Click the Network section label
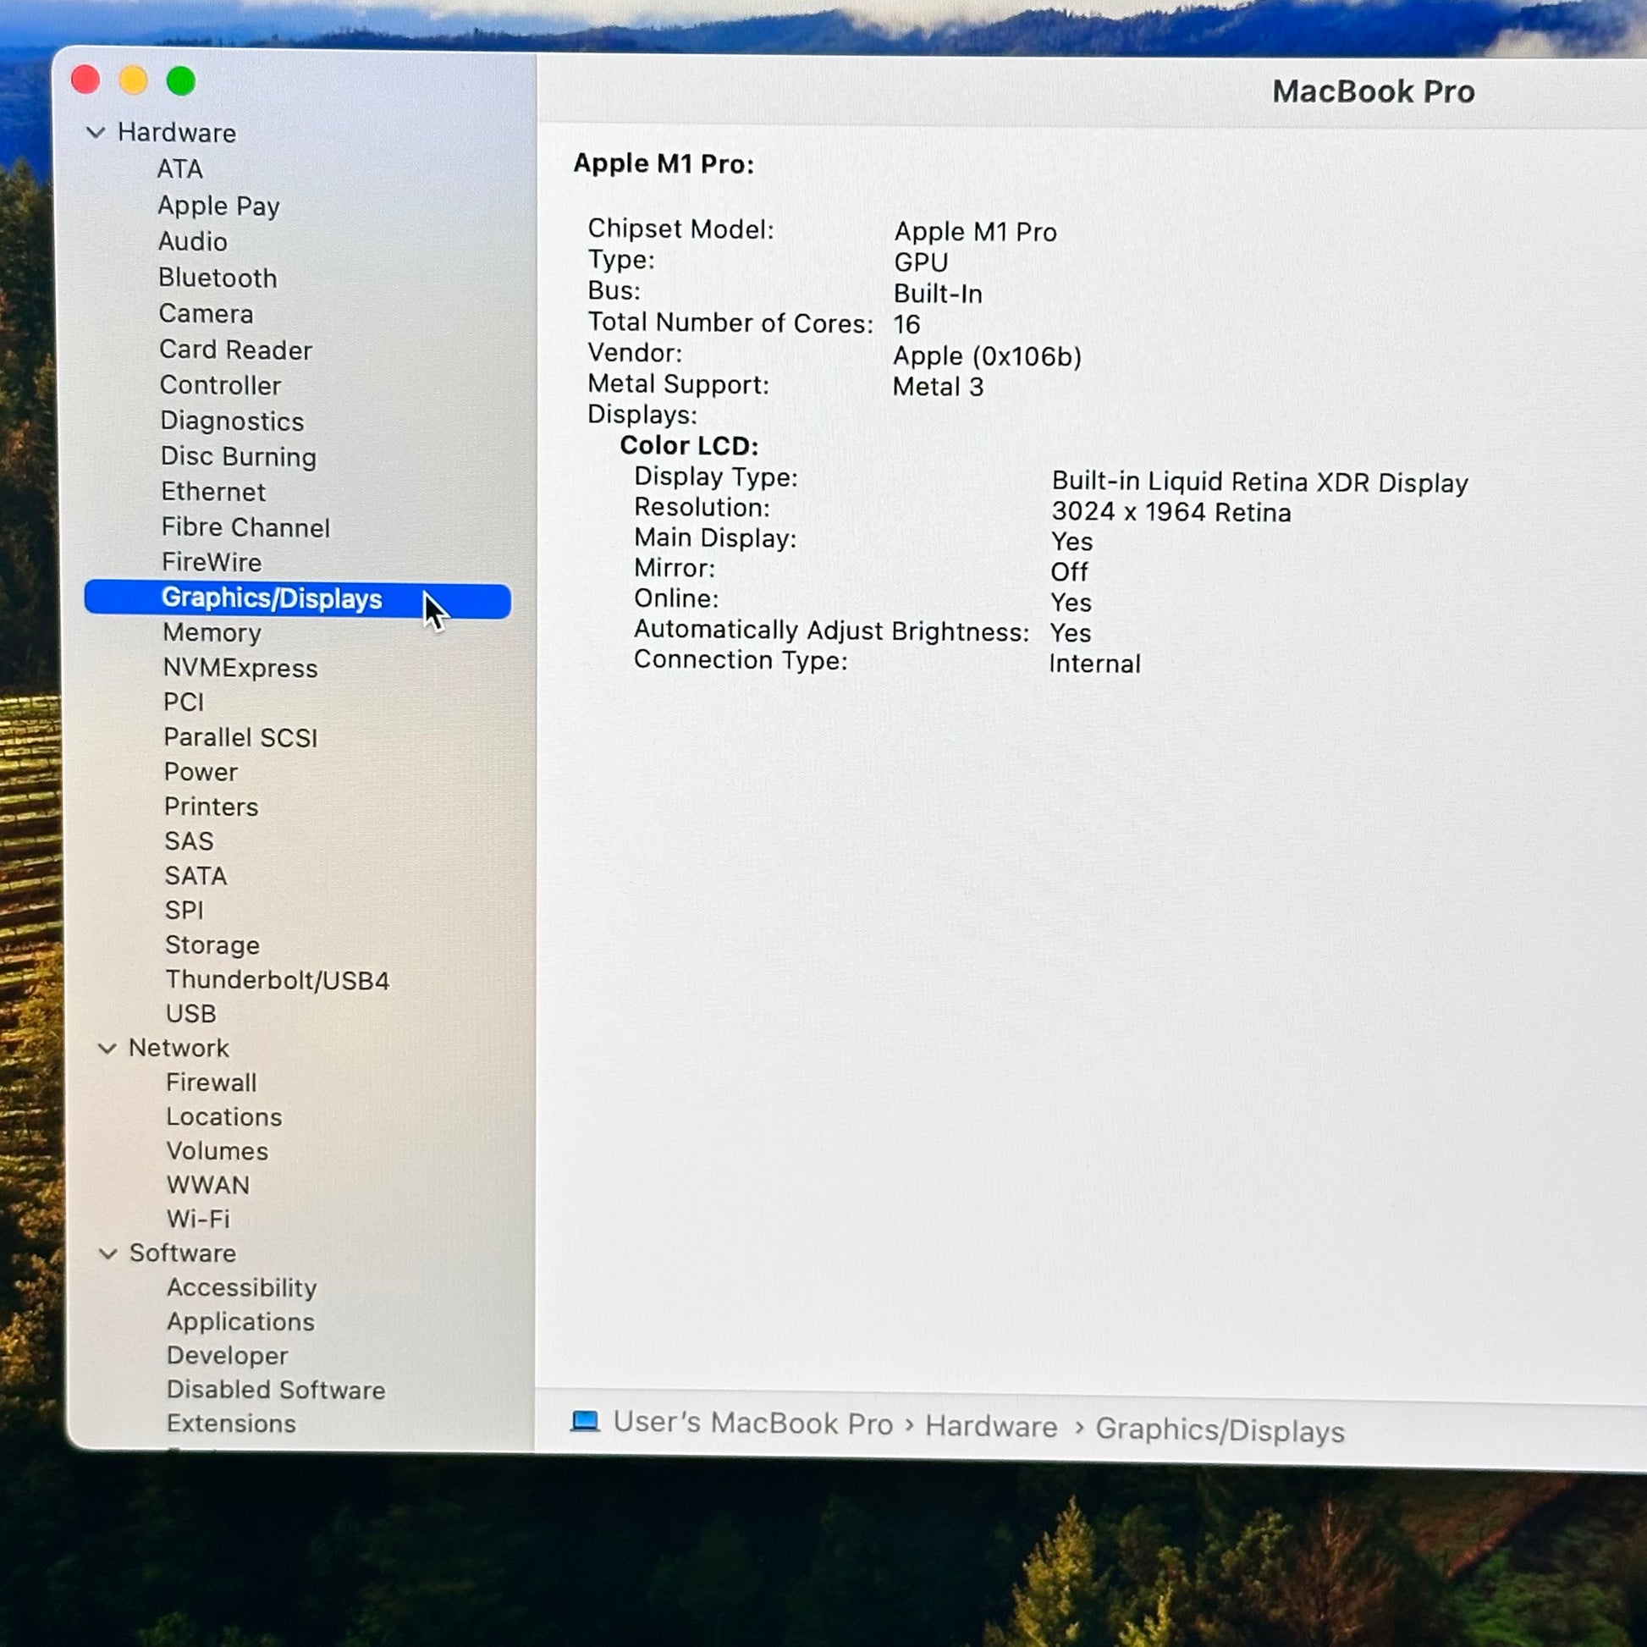Viewport: 1647px width, 1647px height. pyautogui.click(x=179, y=1048)
